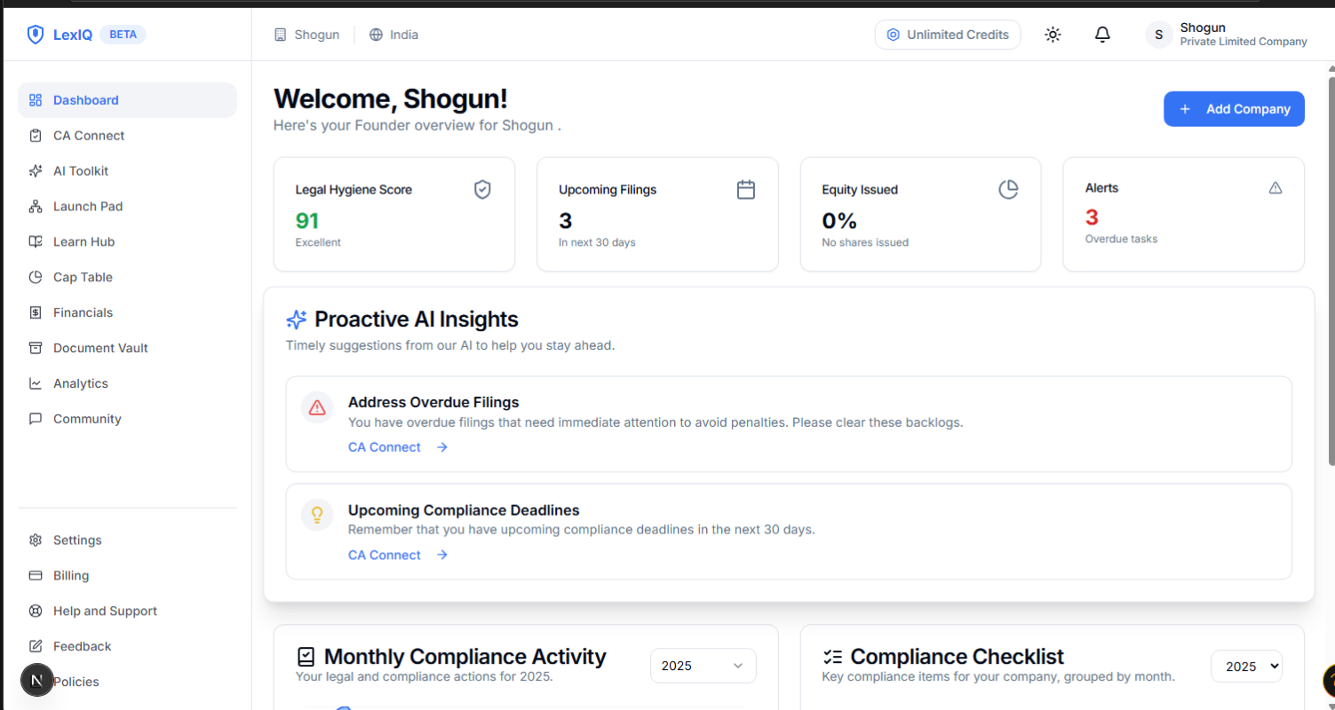Click the red overdue filings warning icon
This screenshot has width=1335, height=710.
pyautogui.click(x=317, y=407)
